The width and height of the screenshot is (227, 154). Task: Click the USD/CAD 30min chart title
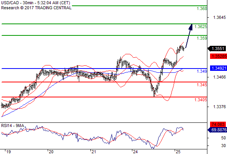pyautogui.click(x=36, y=3)
